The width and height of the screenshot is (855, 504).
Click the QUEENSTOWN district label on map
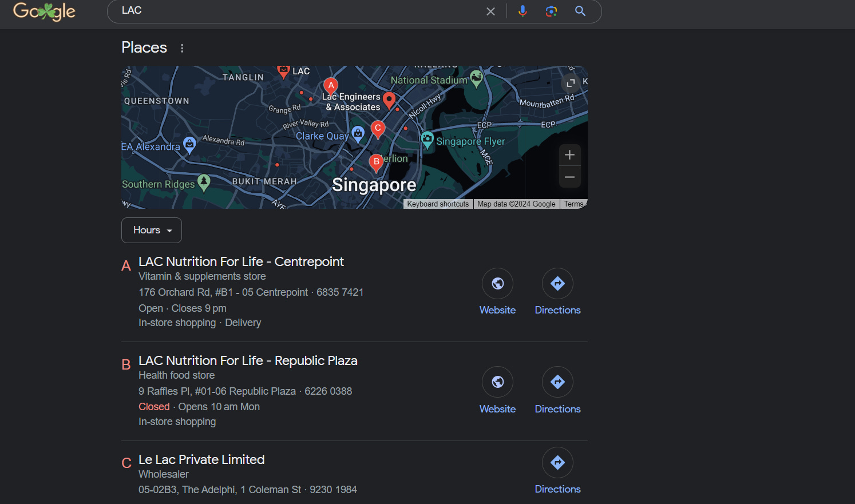pyautogui.click(x=156, y=101)
